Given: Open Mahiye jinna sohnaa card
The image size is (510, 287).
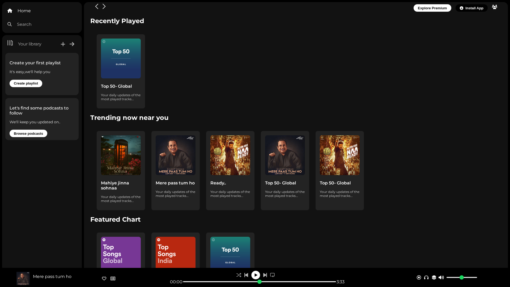Looking at the screenshot, I should coord(121,171).
